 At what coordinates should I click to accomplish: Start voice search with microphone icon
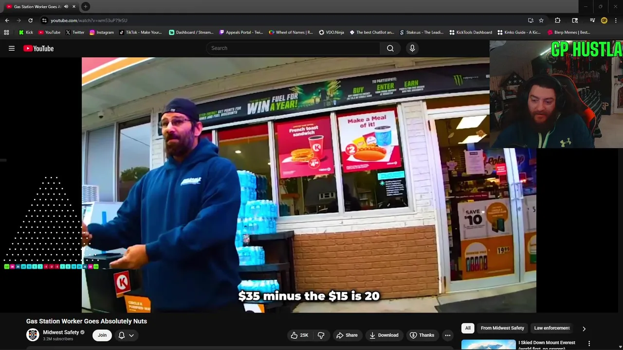tap(412, 48)
